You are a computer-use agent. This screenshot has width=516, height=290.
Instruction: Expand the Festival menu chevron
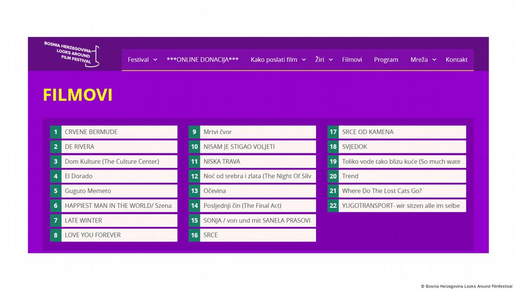[155, 60]
